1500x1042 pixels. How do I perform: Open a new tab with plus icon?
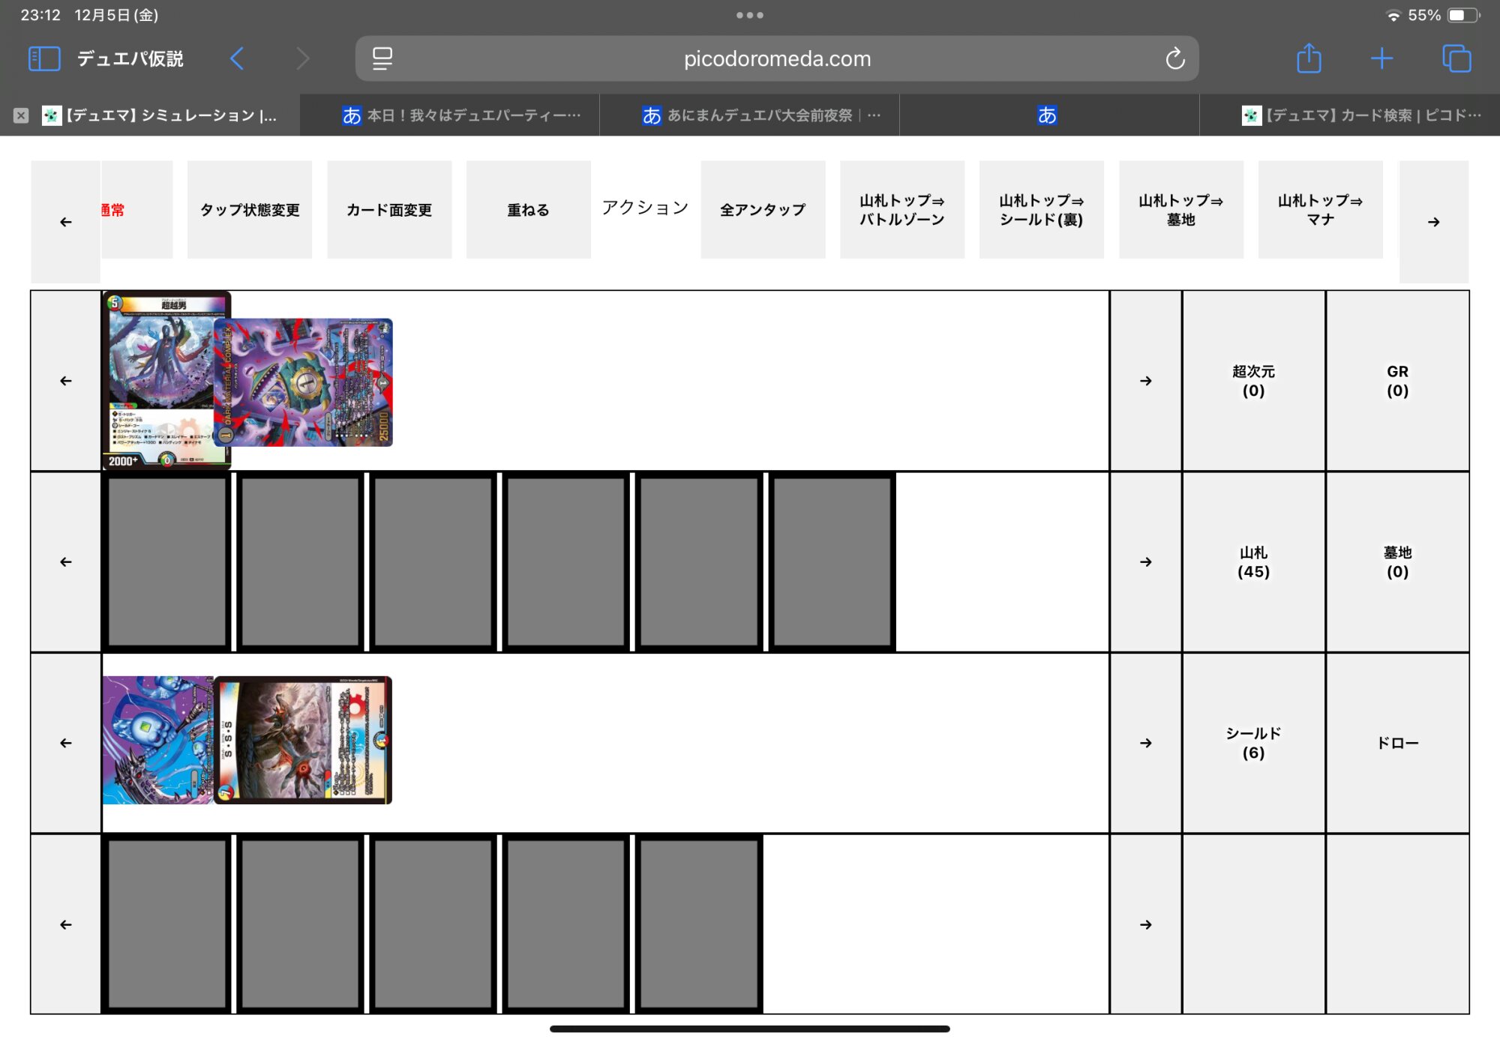[x=1381, y=58]
